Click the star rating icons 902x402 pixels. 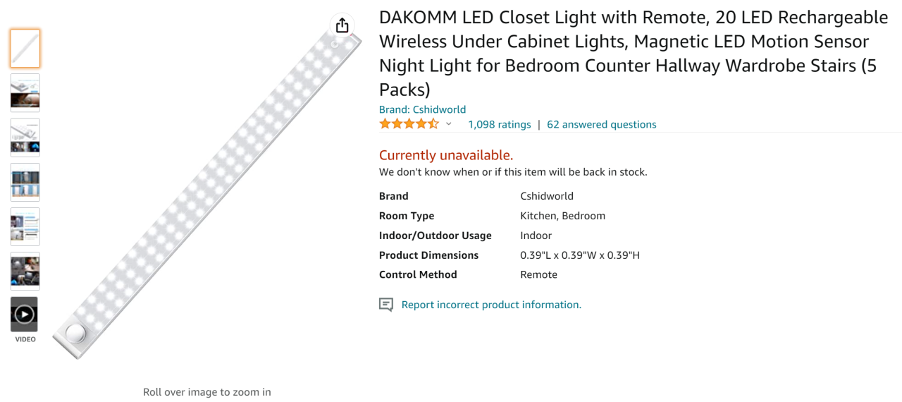click(409, 124)
